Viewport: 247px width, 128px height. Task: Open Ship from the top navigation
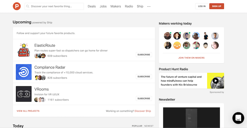click(140, 6)
